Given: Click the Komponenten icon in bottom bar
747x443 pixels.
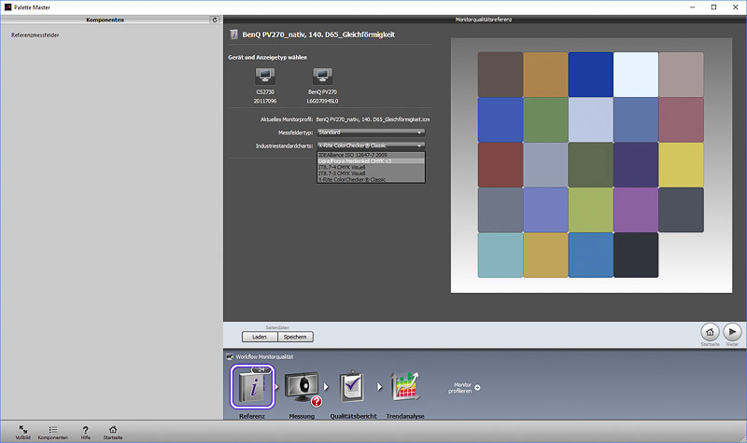Looking at the screenshot, I should tap(52, 429).
